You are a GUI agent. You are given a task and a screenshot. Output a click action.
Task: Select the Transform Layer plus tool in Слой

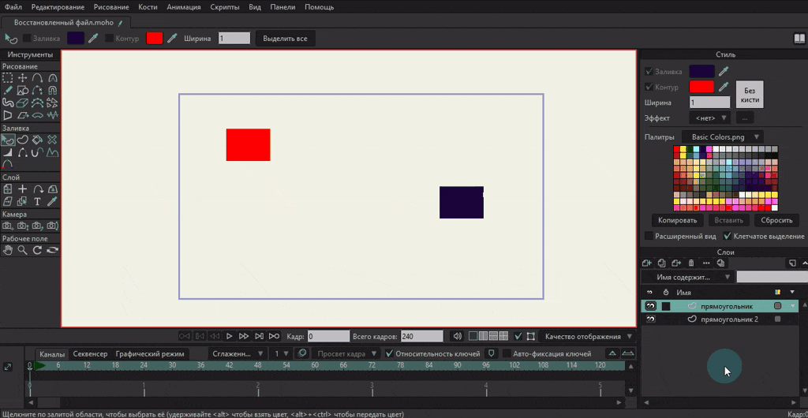[x=22, y=189]
